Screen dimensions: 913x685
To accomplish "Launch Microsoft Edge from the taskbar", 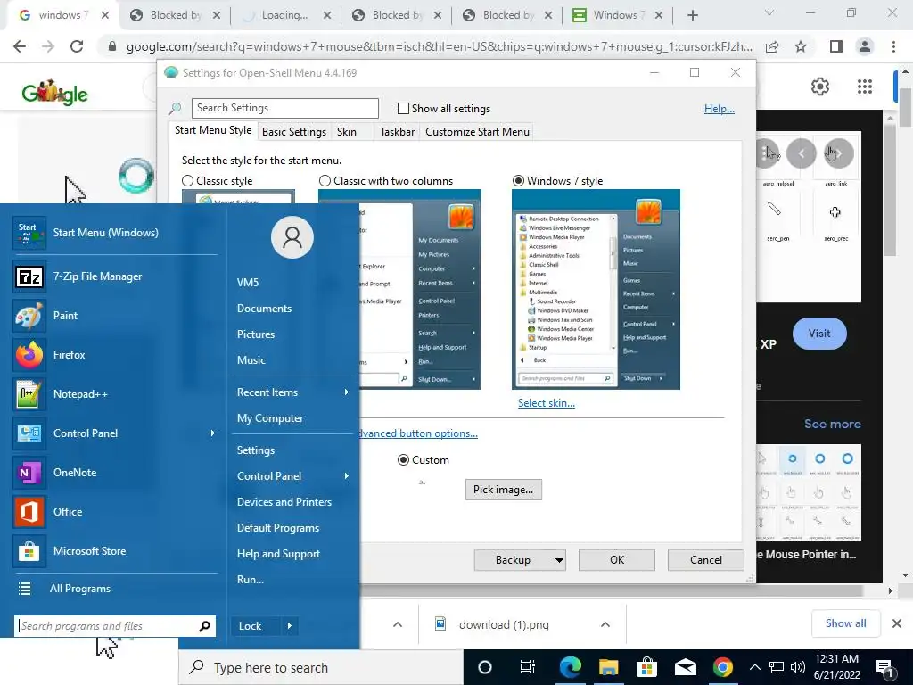I will (x=570, y=667).
